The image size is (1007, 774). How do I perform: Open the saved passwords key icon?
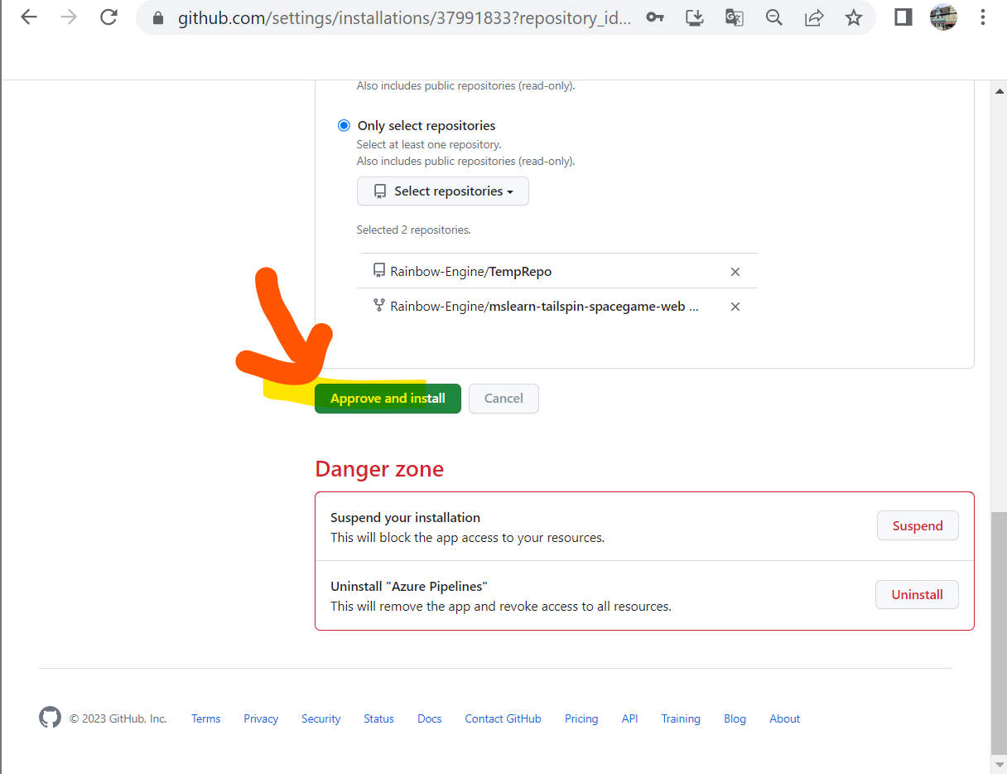(x=655, y=17)
